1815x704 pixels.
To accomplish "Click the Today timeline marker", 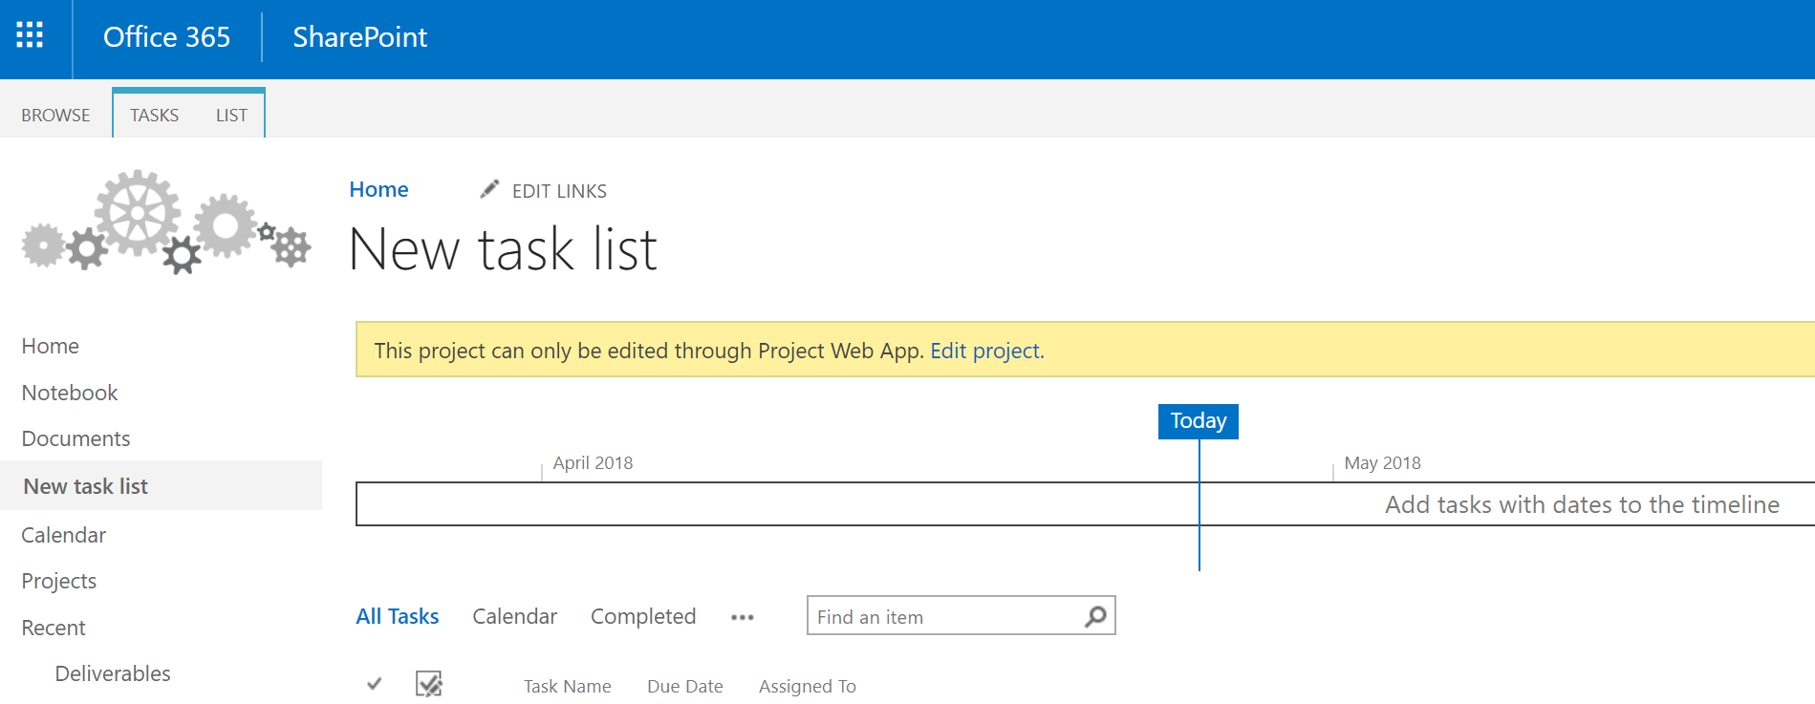I will 1198,421.
